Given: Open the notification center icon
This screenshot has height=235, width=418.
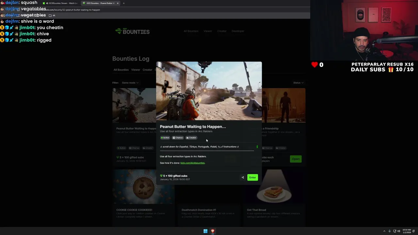Looking at the screenshot, I should (414, 231).
